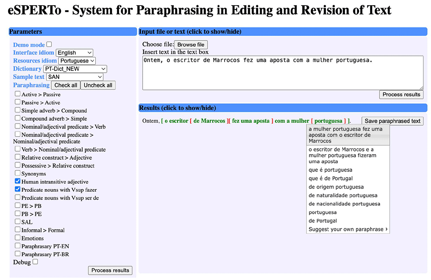Click Process results below the text box
This screenshot has width=431, height=280.
(401, 94)
